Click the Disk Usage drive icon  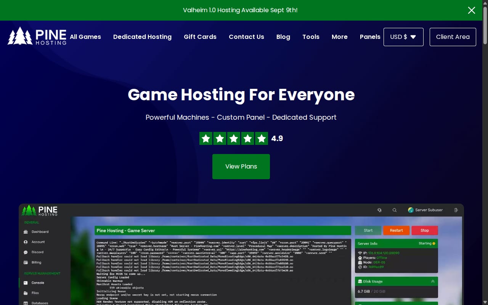click(360, 281)
